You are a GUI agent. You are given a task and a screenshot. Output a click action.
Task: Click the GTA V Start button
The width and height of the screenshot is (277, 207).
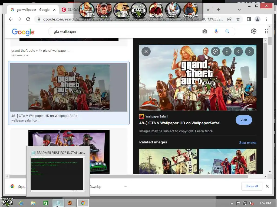pyautogui.click(x=7, y=202)
